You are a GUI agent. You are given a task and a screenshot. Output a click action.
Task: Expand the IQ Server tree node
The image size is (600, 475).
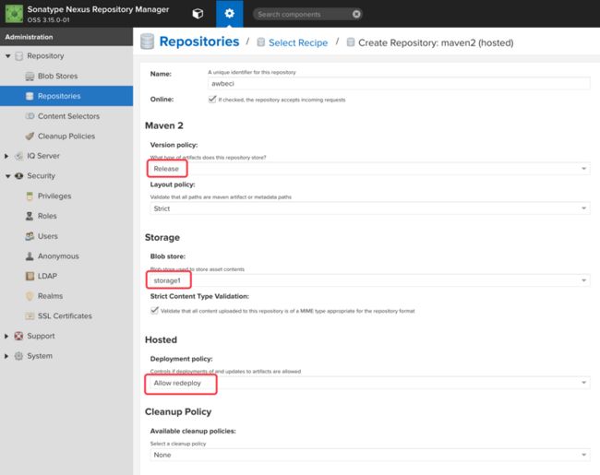pyautogui.click(x=6, y=156)
